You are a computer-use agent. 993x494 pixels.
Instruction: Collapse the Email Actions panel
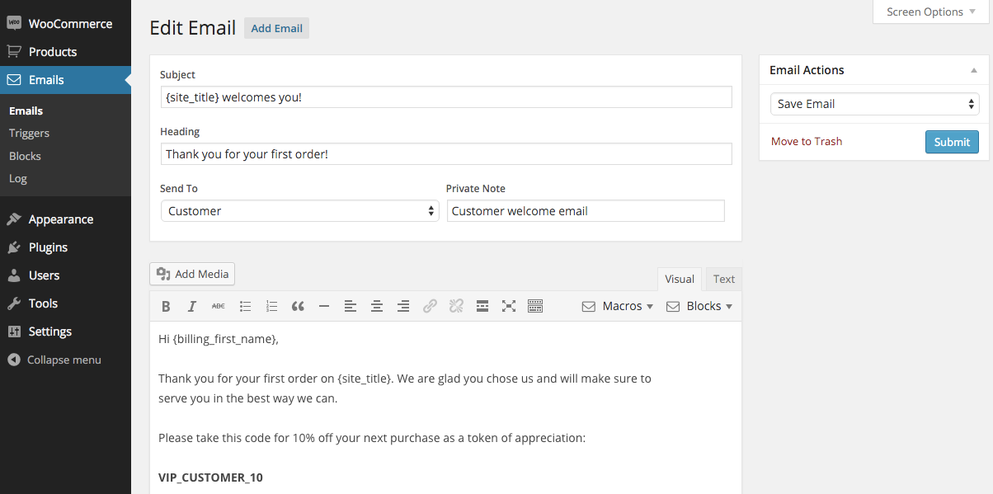coord(974,71)
